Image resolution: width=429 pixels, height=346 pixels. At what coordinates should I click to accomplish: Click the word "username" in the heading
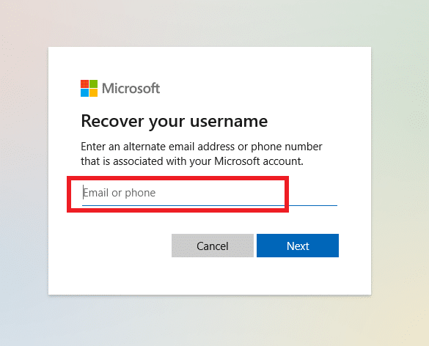tap(229, 121)
